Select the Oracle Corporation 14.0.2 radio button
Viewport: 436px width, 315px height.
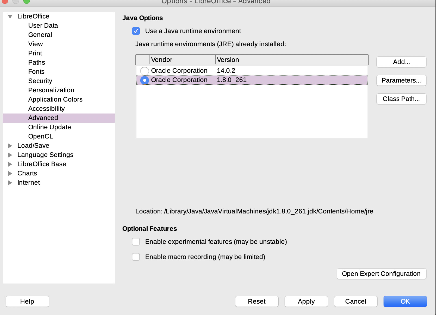tap(144, 71)
